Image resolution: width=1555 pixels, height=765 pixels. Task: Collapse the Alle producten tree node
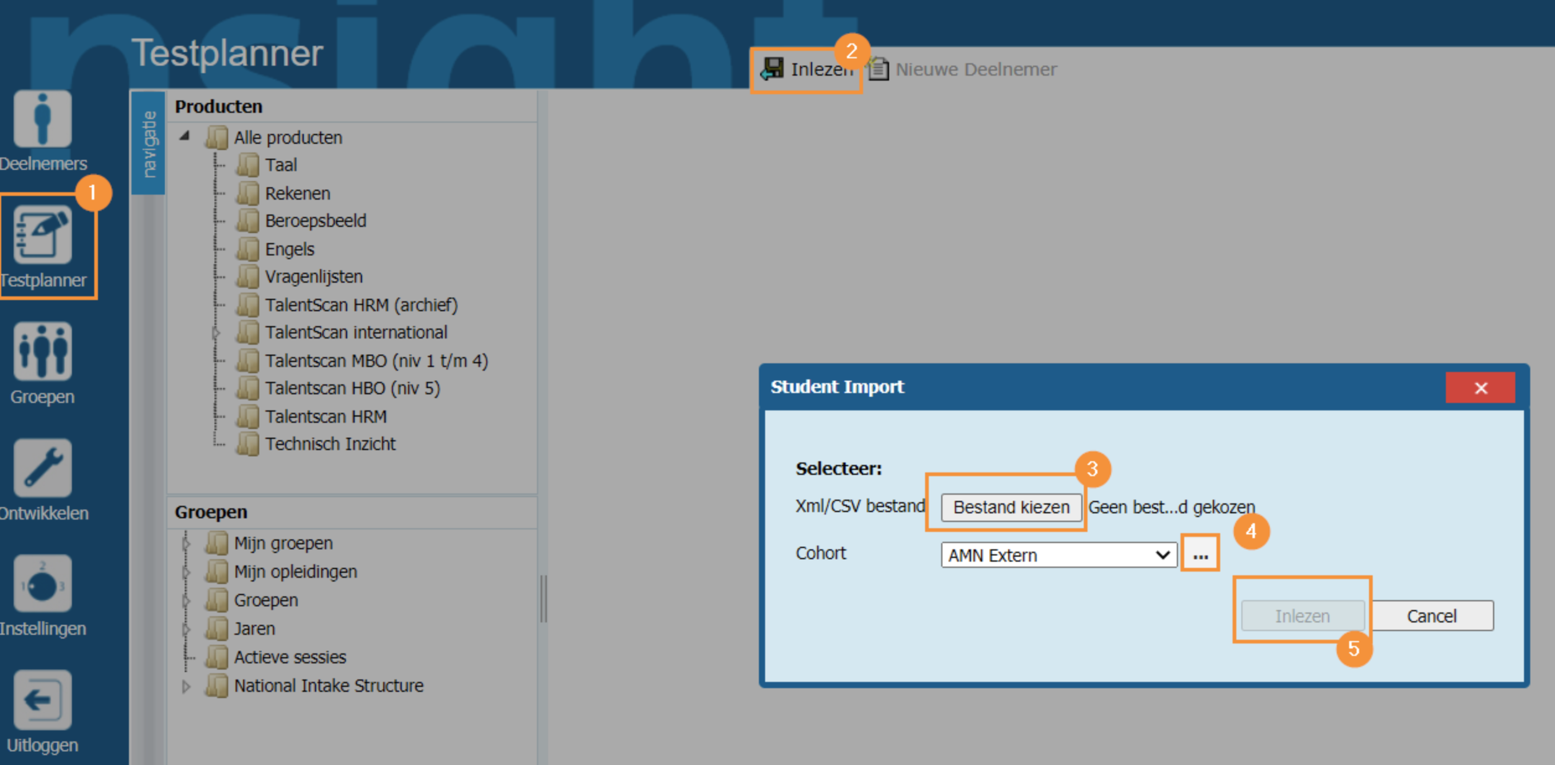click(x=185, y=136)
